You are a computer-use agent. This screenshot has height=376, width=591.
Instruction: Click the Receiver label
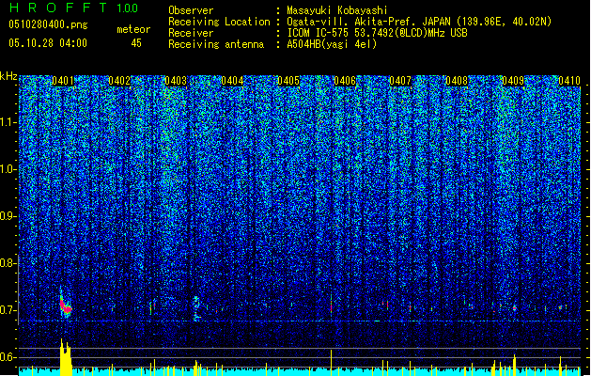191,33
